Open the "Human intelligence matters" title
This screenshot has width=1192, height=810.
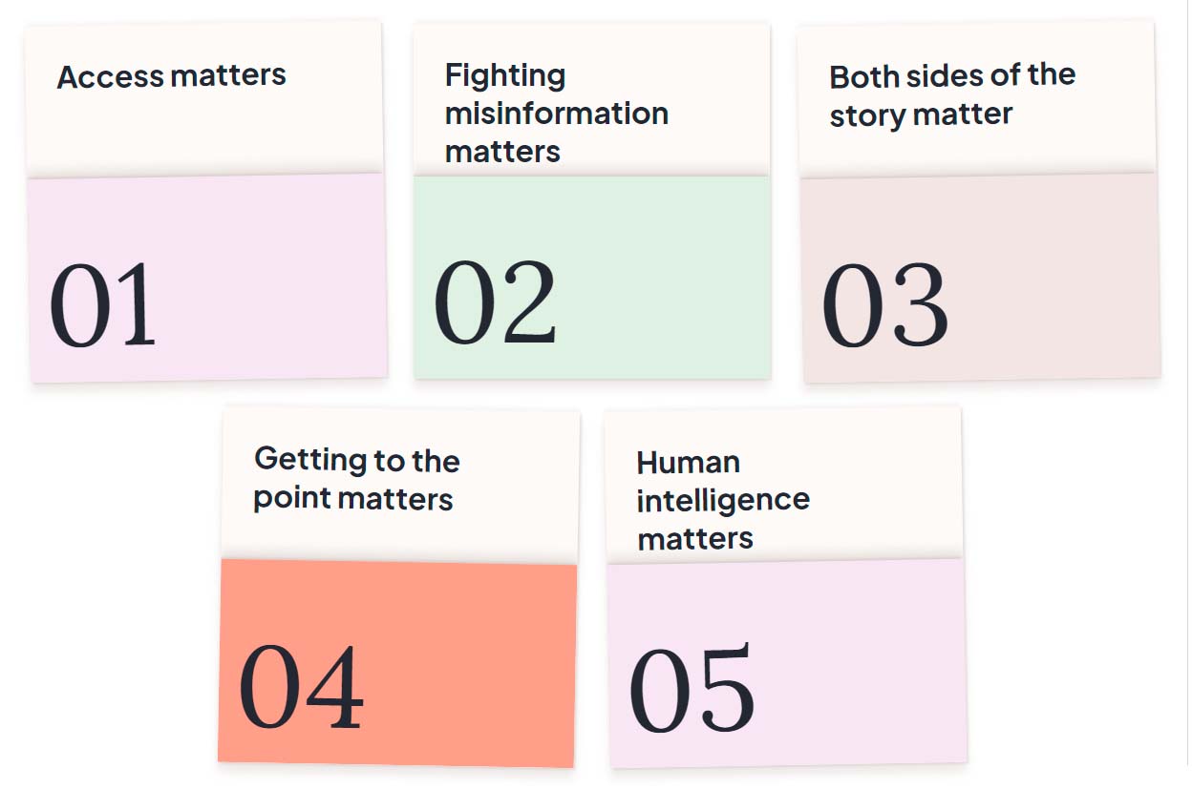coord(722,500)
